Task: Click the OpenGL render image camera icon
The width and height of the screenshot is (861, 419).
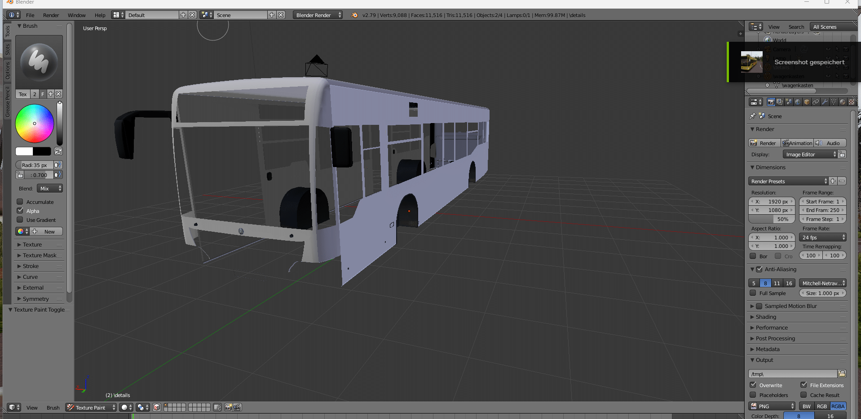Action: pos(228,407)
